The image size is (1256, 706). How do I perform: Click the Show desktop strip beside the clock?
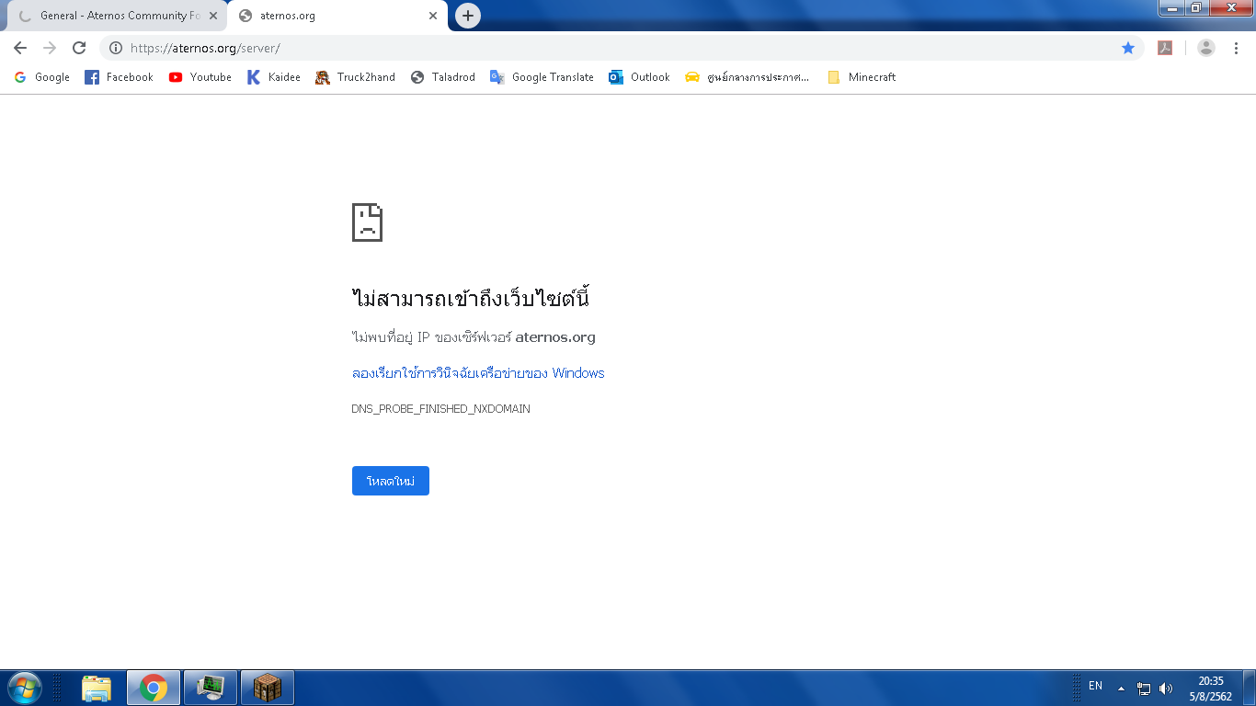coord(1250,688)
